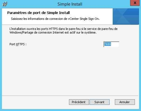This screenshot has width=141, height=111.
Task: Click the Paramètres de port heading
Action: [38, 13]
